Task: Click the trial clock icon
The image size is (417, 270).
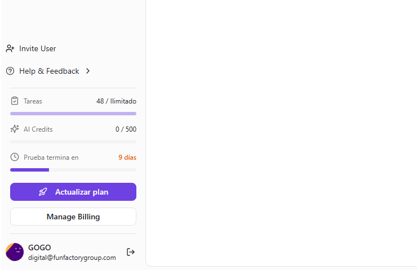Action: pyautogui.click(x=15, y=157)
